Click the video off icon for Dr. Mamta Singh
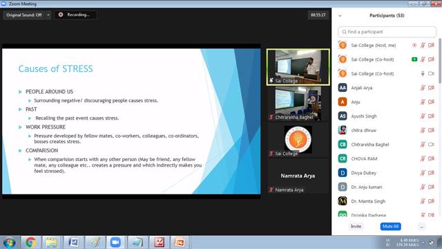 pos(431,201)
